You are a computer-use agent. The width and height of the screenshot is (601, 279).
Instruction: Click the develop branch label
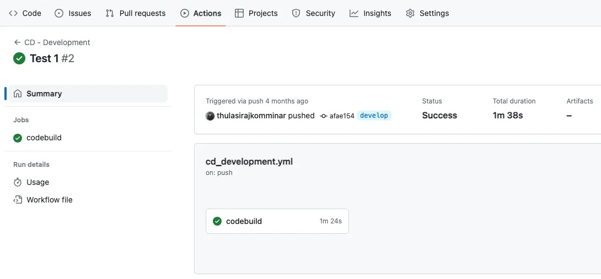(374, 116)
